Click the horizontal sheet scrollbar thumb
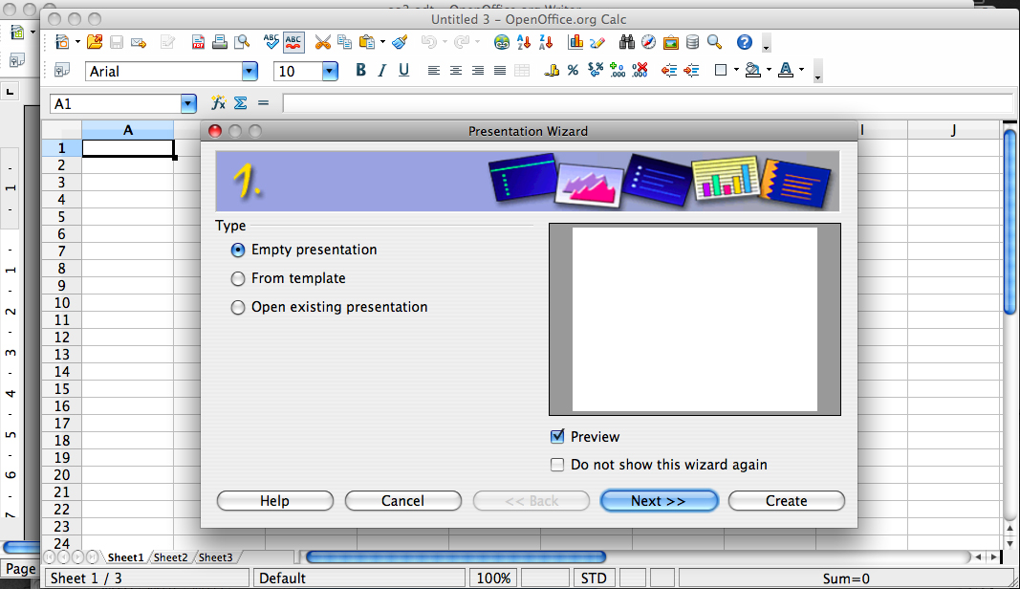 click(x=456, y=557)
